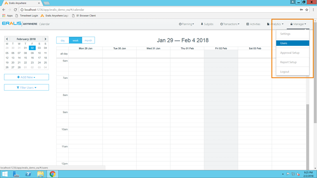Open Chrome's three-dot menu

313,10
